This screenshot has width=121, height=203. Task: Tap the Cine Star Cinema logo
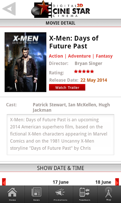point(60,9)
